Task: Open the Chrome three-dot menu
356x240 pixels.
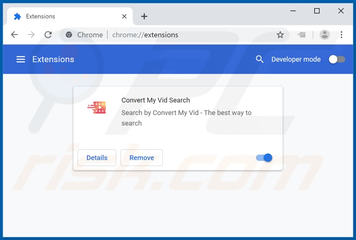Action: tap(341, 35)
